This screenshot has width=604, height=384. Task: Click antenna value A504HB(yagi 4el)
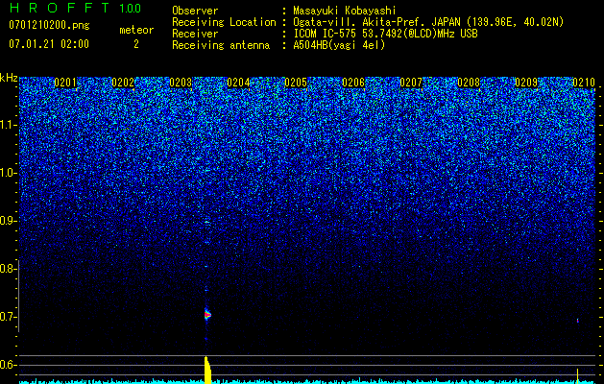pyautogui.click(x=339, y=45)
